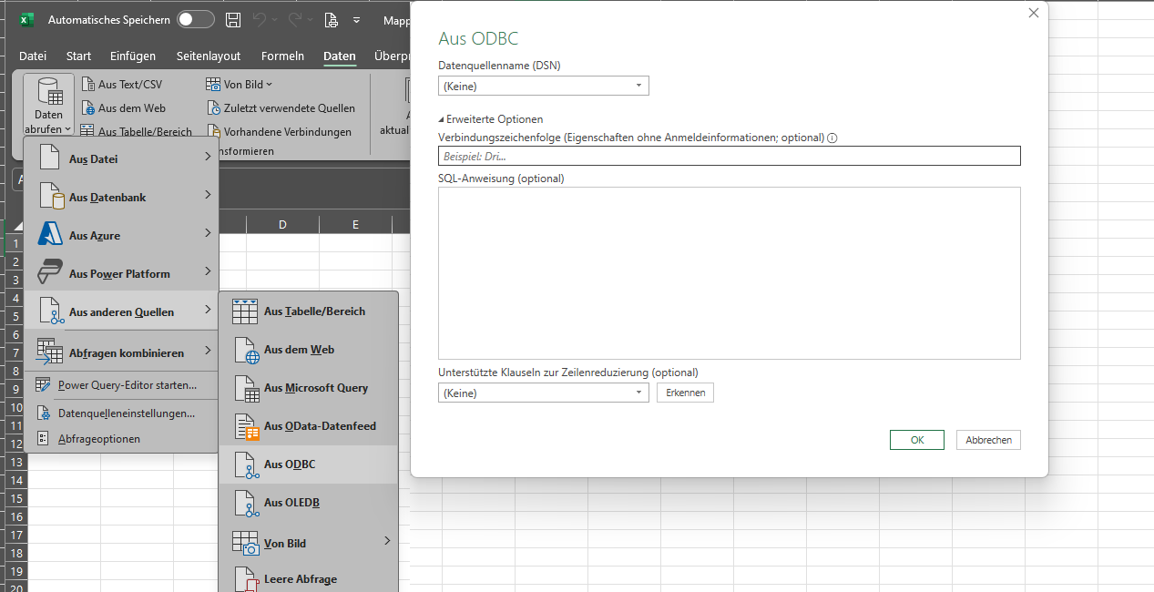Screen dimensions: 1154x592
Task: Click Abfrageoptionen in the menu
Action: coord(121,438)
